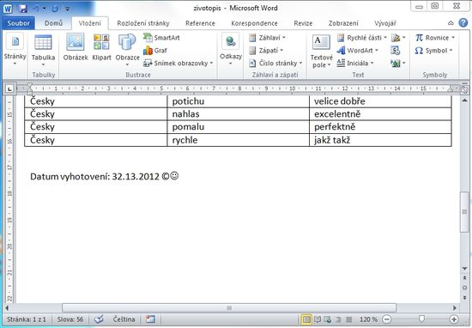Click the table cell containing 'excelentně'
Viewport: 472px width, 328px height.
point(380,114)
